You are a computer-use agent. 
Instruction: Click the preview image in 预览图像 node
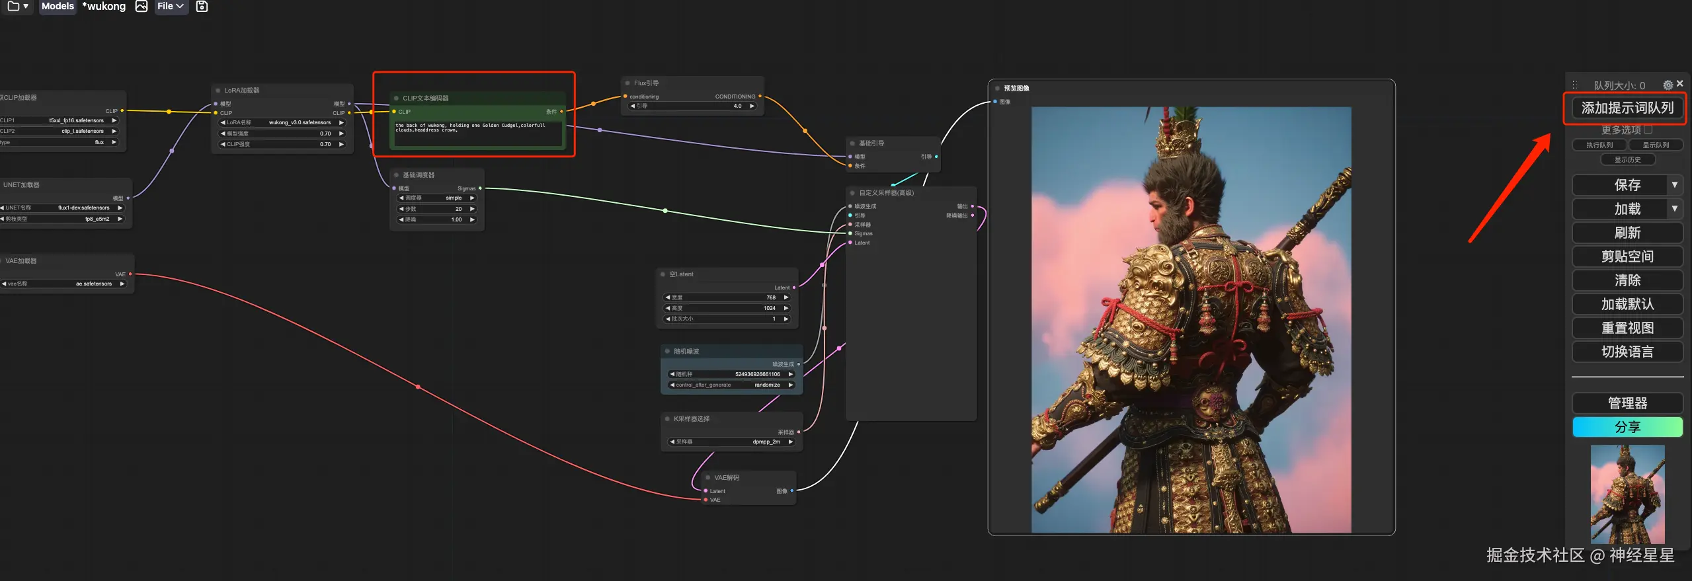click(x=1191, y=320)
